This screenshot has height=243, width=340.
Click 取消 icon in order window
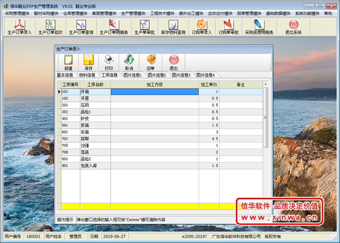tap(129, 62)
